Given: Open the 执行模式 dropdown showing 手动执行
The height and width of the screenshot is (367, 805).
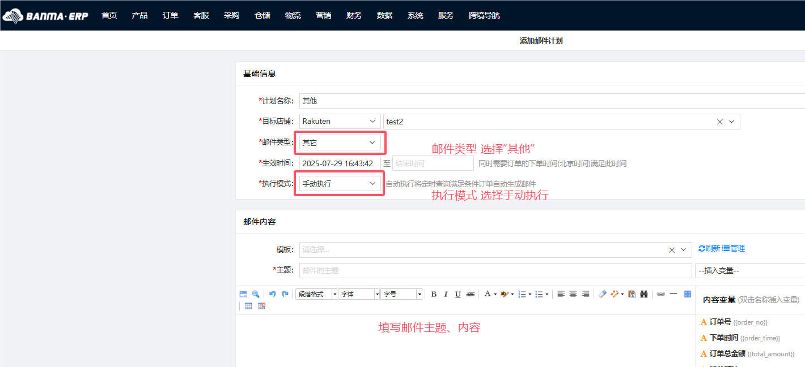Looking at the screenshot, I should [x=339, y=183].
